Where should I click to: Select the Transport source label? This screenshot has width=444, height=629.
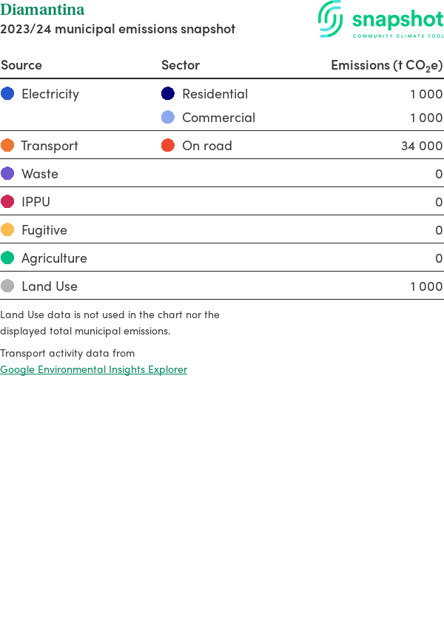coord(50,145)
